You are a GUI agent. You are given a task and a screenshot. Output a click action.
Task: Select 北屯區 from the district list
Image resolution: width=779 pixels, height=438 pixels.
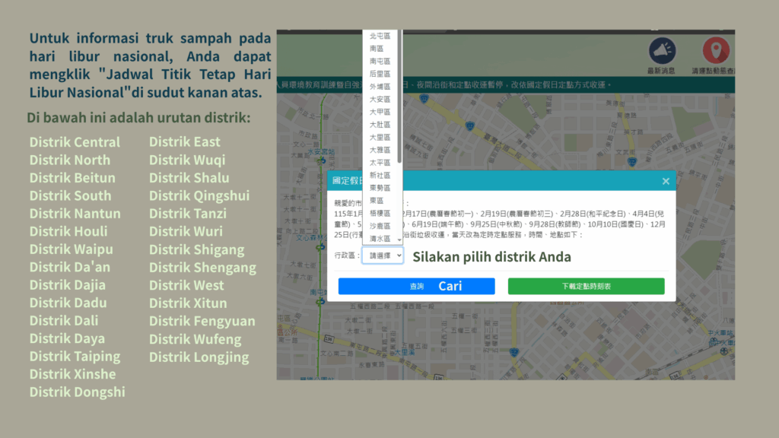[x=380, y=36]
